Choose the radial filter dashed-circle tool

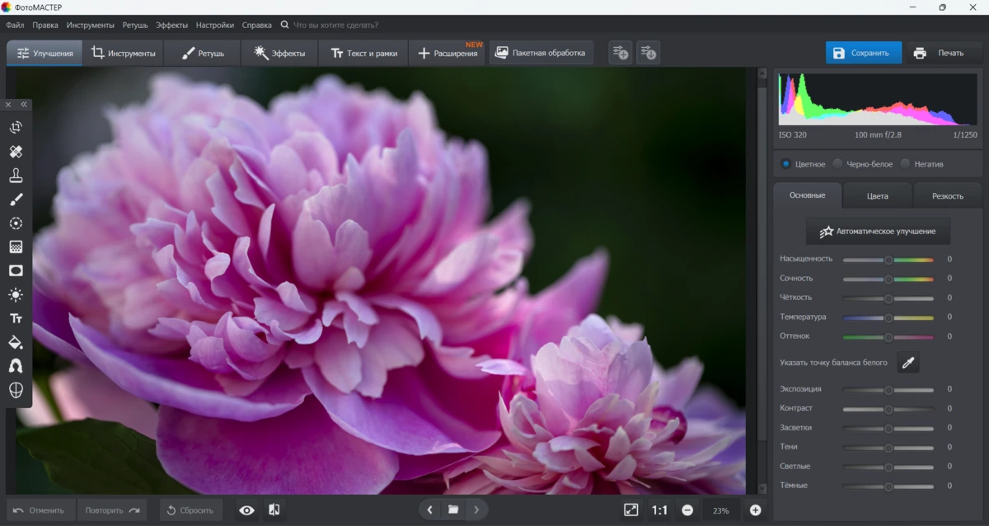point(16,223)
